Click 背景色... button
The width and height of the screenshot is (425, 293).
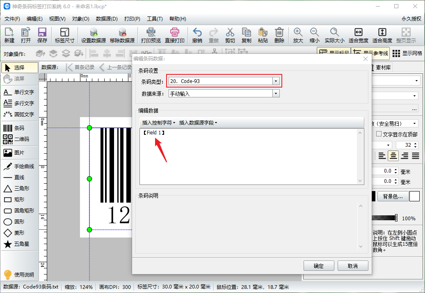click(x=393, y=196)
